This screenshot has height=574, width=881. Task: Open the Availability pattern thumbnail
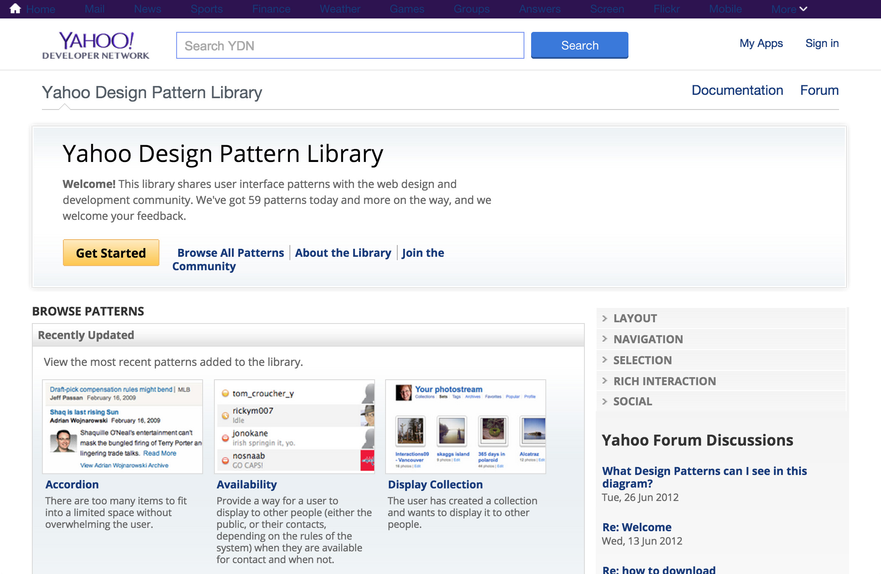(295, 427)
